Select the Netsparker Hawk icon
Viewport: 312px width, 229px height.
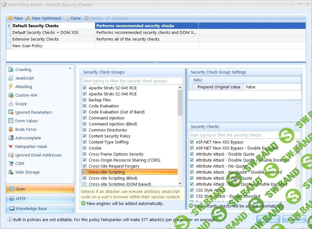(x=11, y=146)
